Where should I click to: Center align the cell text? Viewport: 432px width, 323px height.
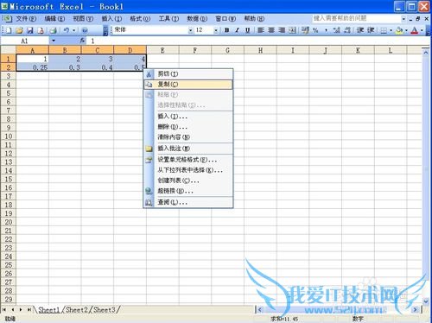(x=271, y=30)
